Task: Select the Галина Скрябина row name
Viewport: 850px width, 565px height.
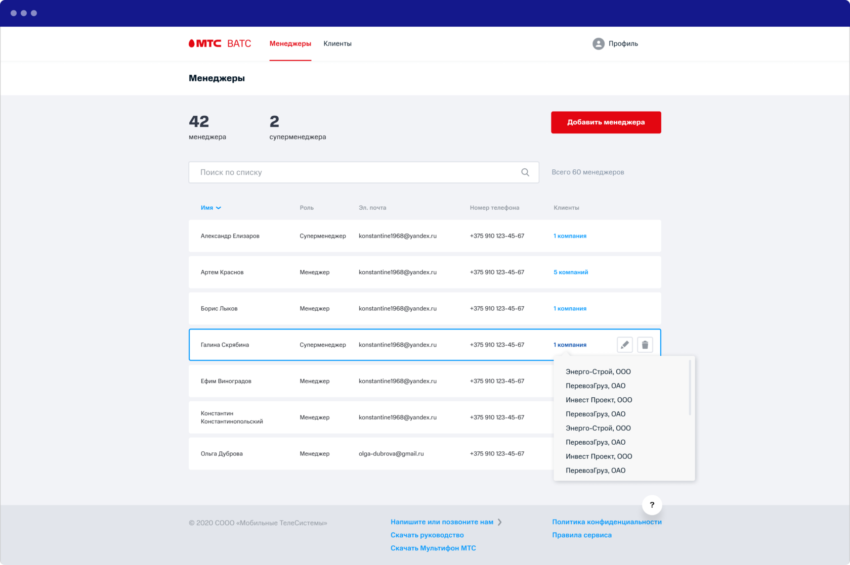Action: point(225,345)
